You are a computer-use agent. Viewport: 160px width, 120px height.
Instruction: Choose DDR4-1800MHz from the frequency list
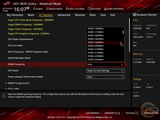(x=105, y=35)
